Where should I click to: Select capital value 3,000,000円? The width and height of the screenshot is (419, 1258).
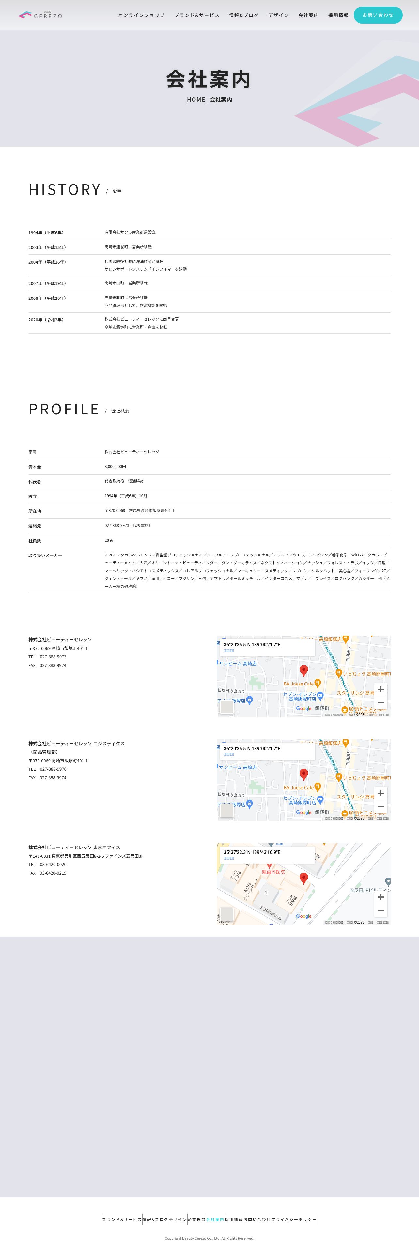(115, 466)
